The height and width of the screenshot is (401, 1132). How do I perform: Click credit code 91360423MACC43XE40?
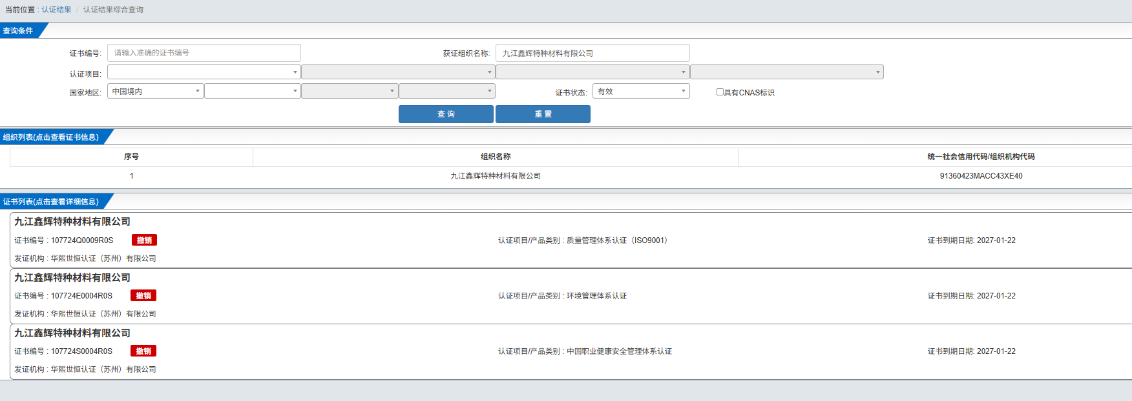[x=981, y=176]
